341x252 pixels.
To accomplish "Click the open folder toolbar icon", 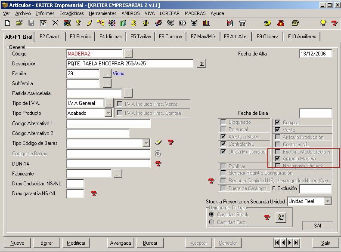I will pyautogui.click(x=19, y=23).
